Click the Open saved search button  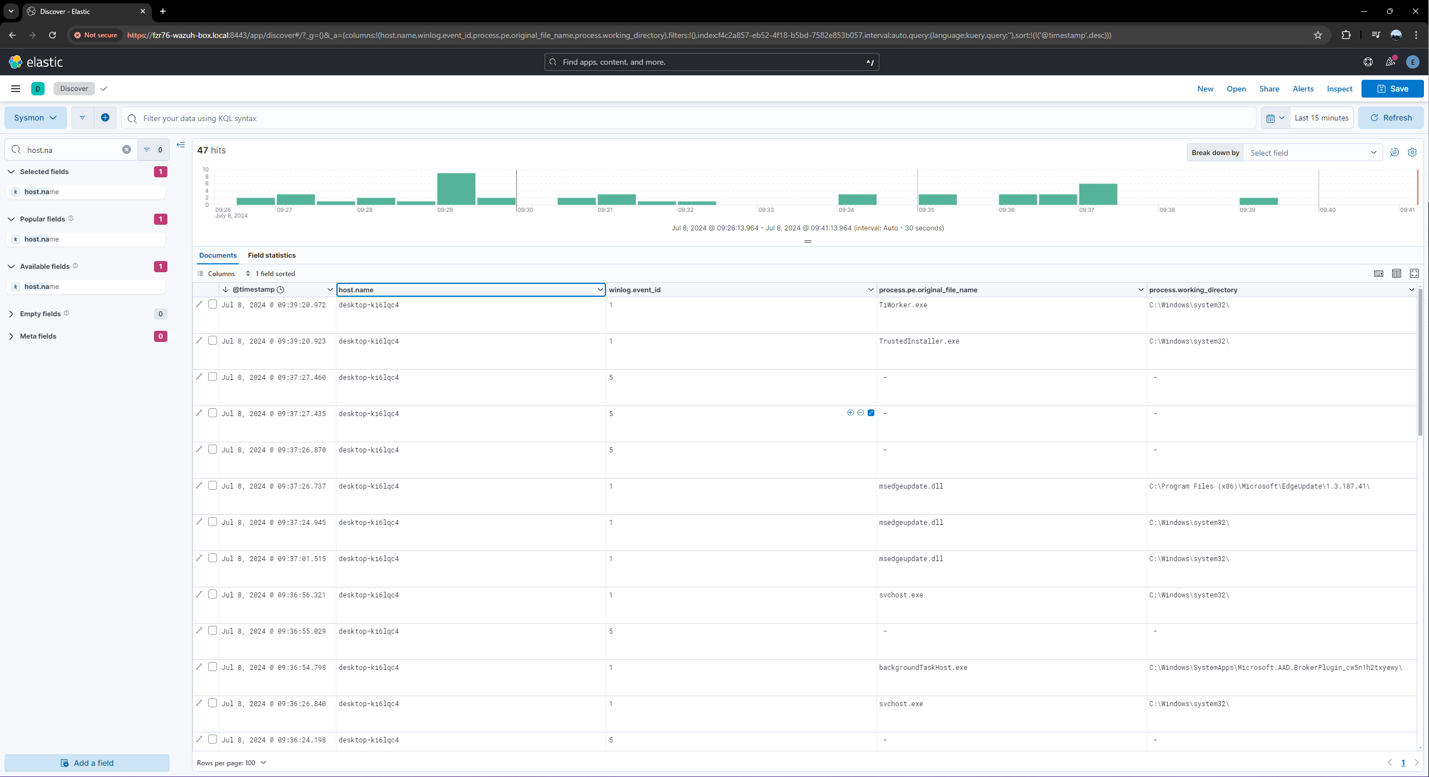click(1236, 88)
